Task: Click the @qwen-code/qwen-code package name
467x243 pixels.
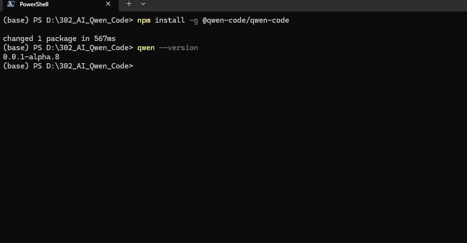Action: click(x=246, y=20)
